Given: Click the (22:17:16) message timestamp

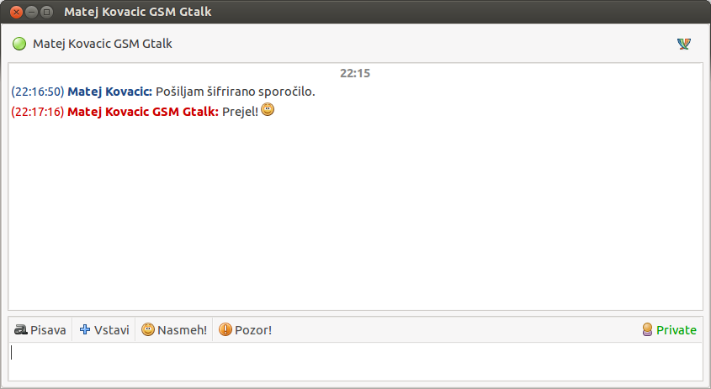Looking at the screenshot, I should 38,112.
